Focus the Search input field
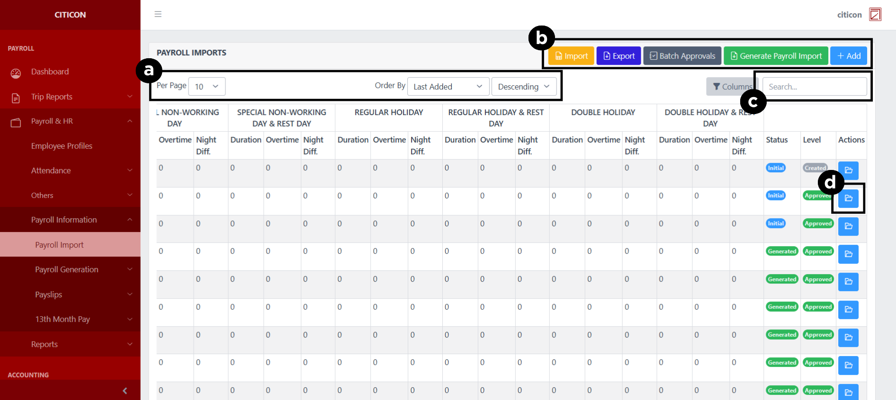896x400 pixels. point(815,87)
